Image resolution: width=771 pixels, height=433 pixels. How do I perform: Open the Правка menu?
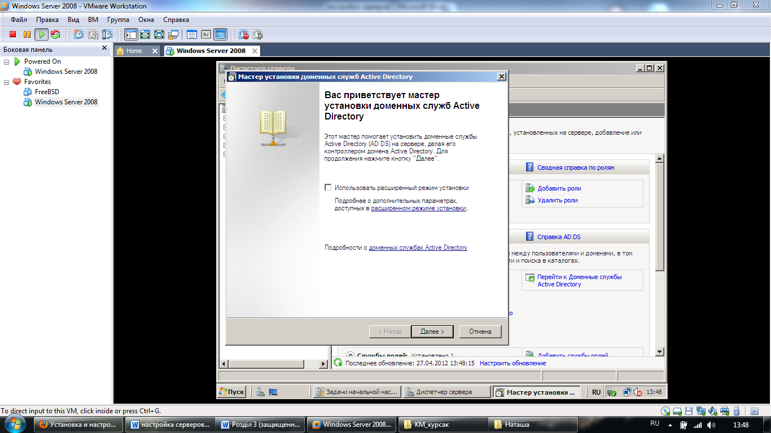click(x=47, y=20)
